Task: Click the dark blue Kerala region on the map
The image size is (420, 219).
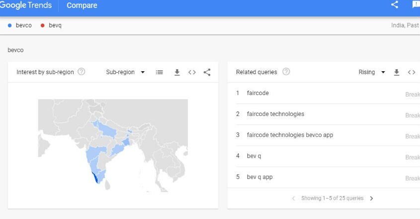Action: pyautogui.click(x=94, y=178)
